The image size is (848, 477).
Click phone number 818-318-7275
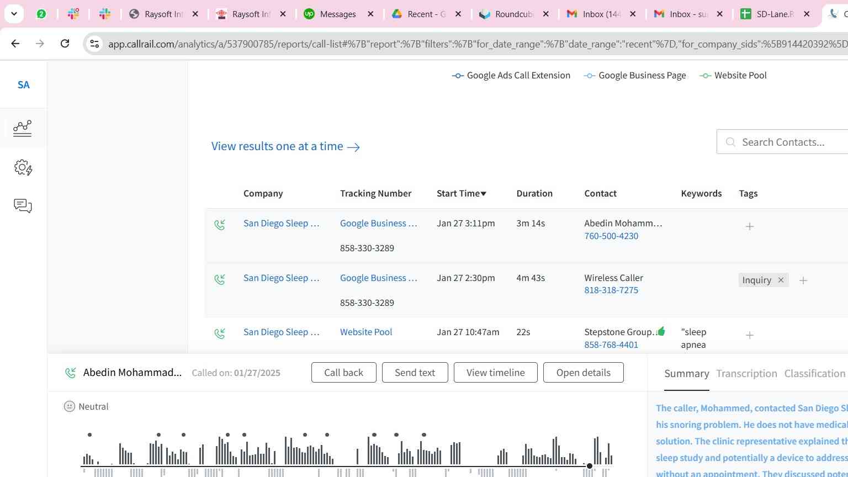click(611, 290)
